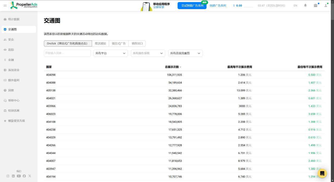
Task: Click country row 405138
Action: (x=184, y=91)
